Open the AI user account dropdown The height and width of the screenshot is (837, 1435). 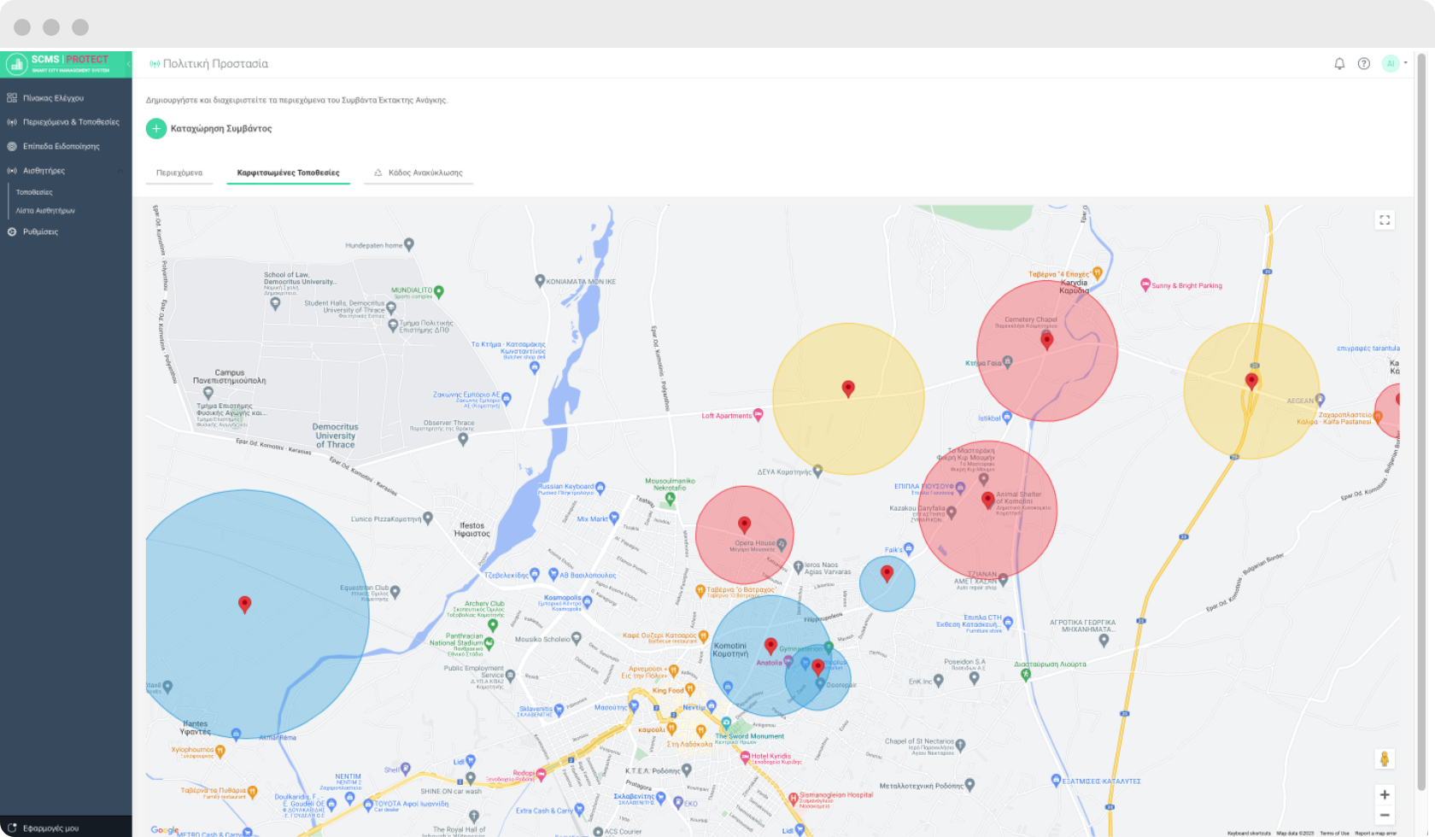(x=1394, y=64)
